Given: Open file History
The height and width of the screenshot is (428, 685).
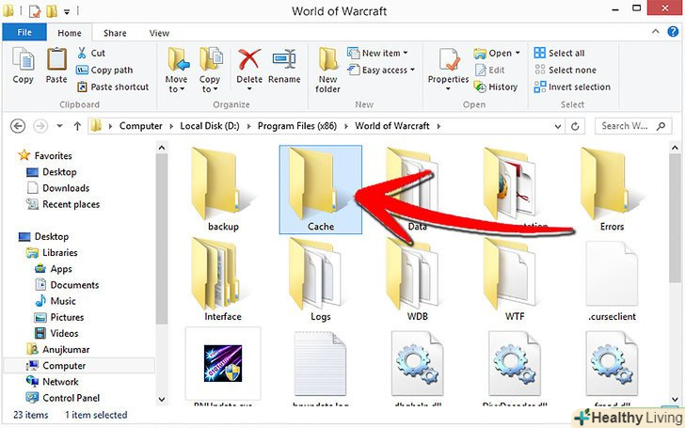Looking at the screenshot, I should (496, 87).
